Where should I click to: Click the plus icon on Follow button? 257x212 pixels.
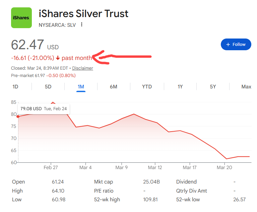[x=228, y=44]
